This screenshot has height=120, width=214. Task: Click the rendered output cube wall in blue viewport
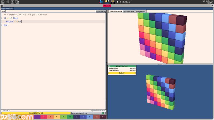tap(161, 92)
